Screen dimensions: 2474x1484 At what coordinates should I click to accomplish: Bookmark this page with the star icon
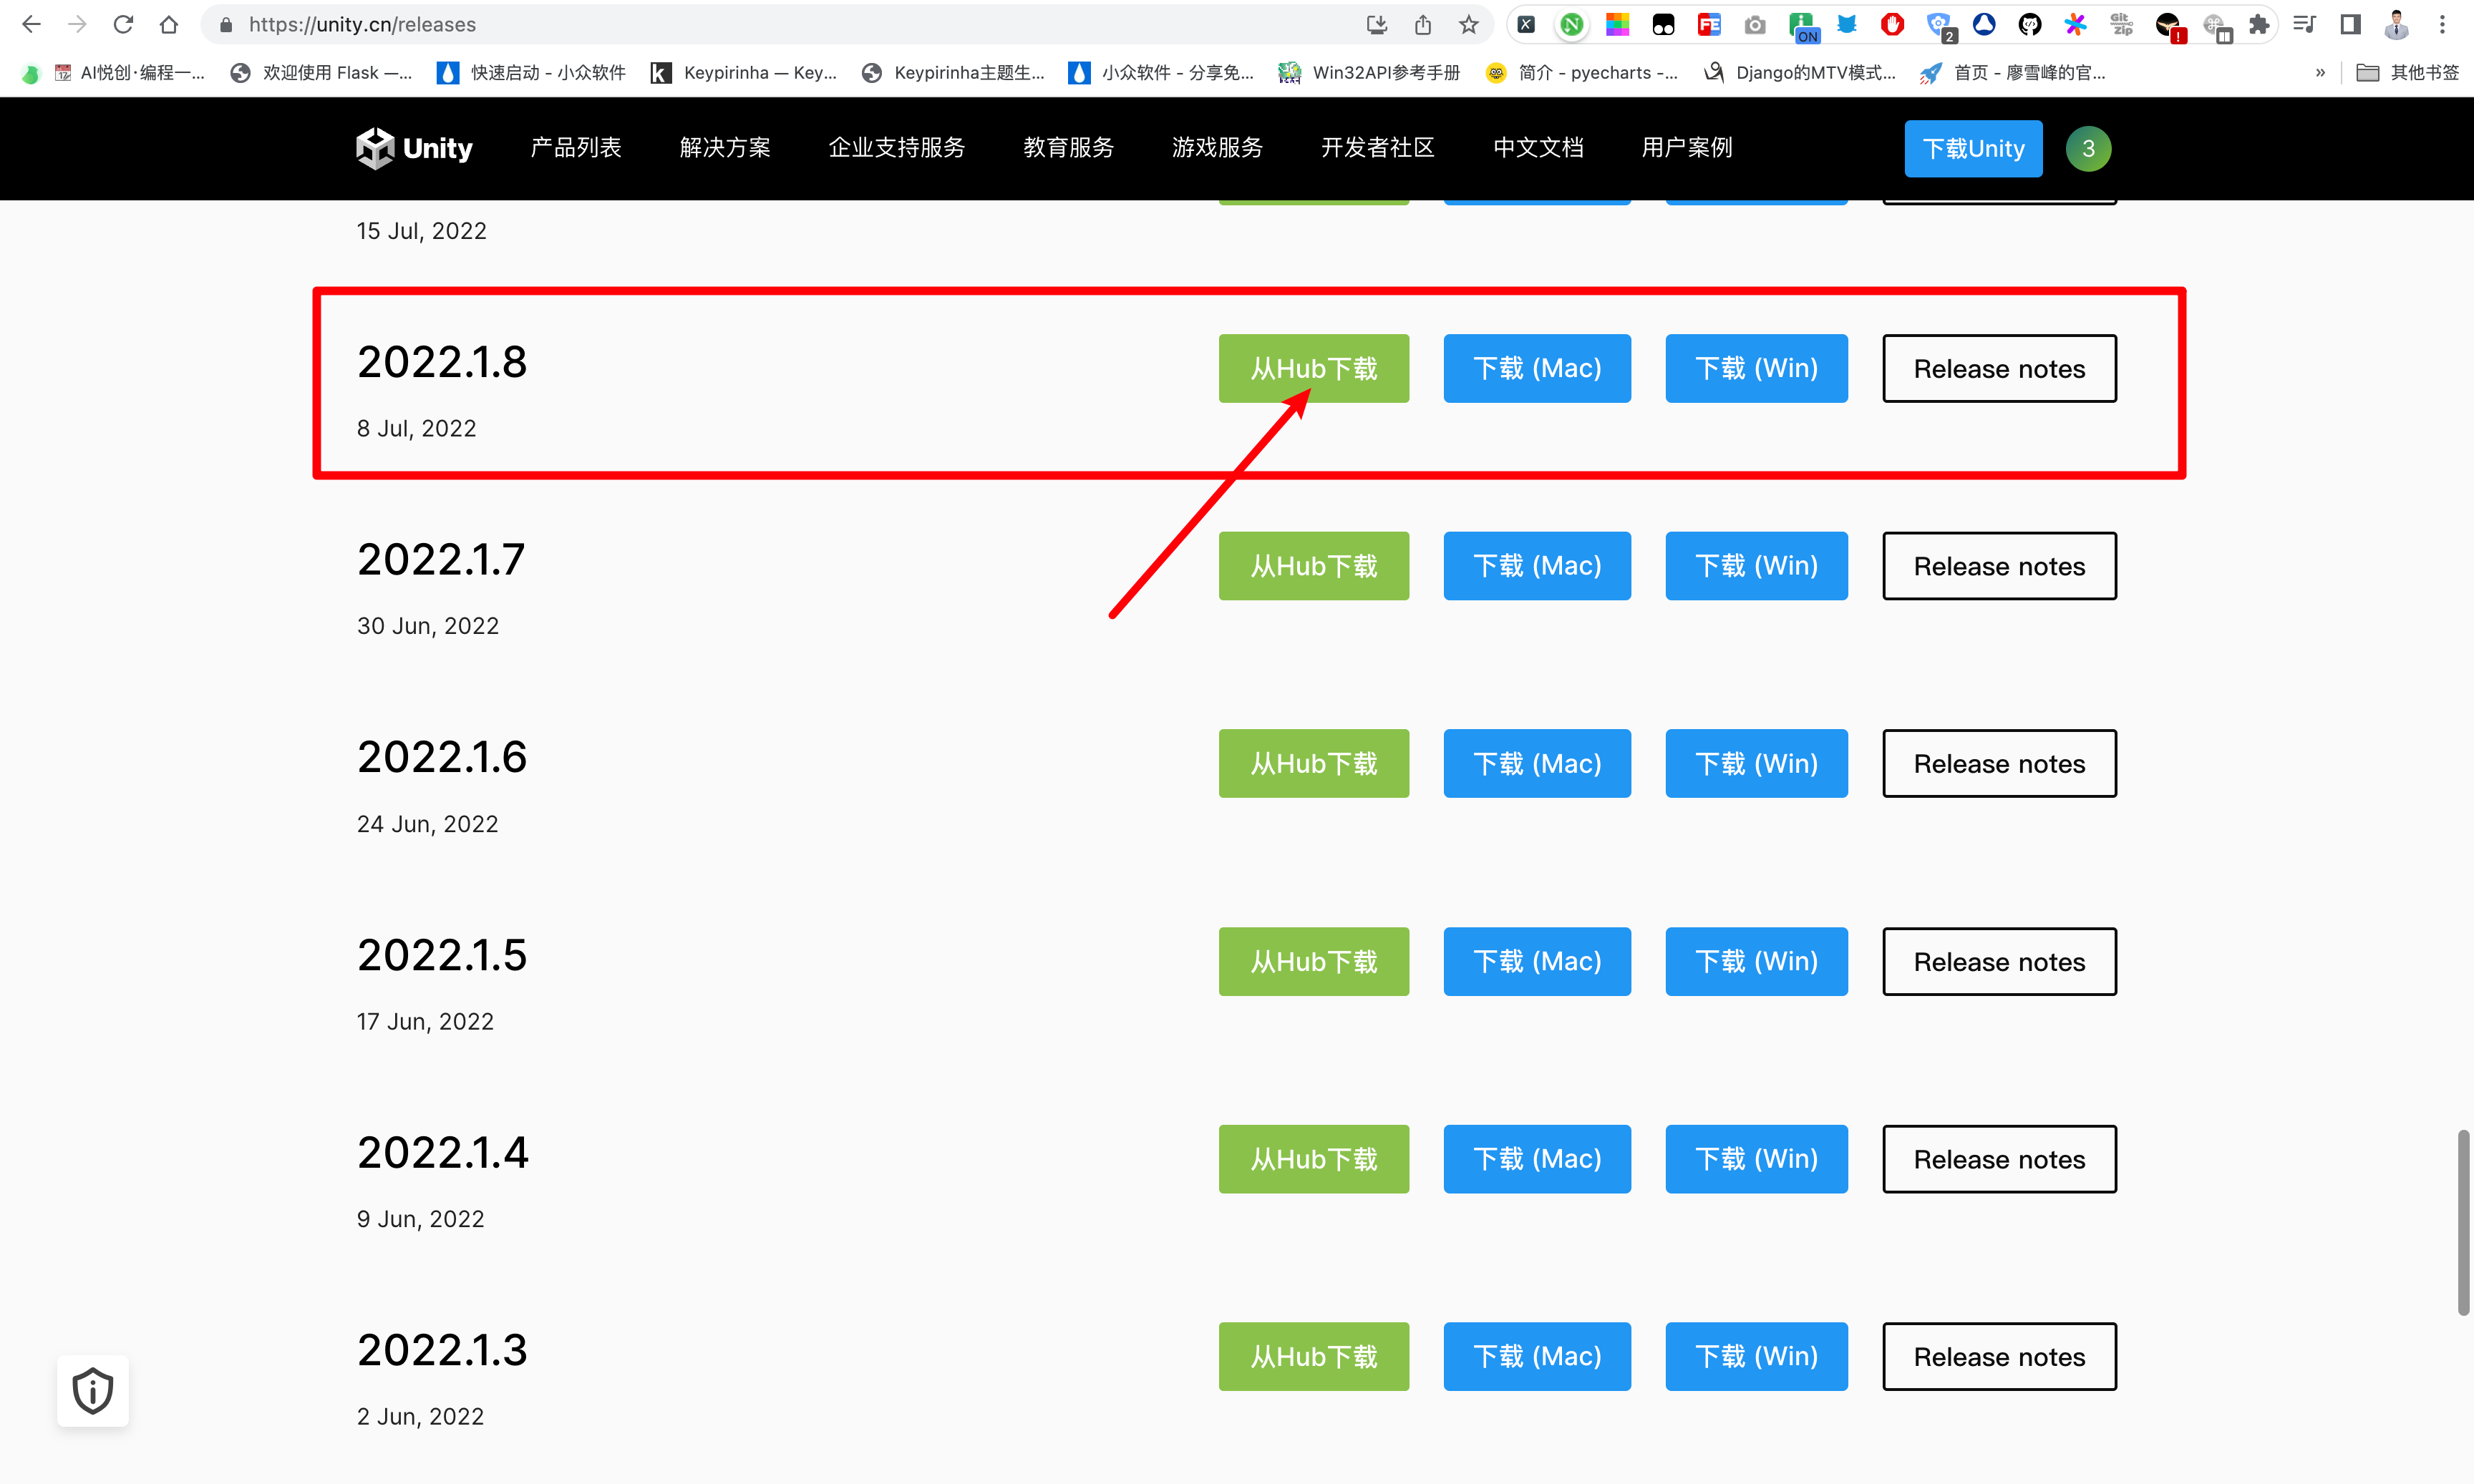pyautogui.click(x=1469, y=25)
